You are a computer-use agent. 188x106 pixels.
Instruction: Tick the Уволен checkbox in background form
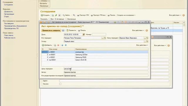tap(60, 84)
